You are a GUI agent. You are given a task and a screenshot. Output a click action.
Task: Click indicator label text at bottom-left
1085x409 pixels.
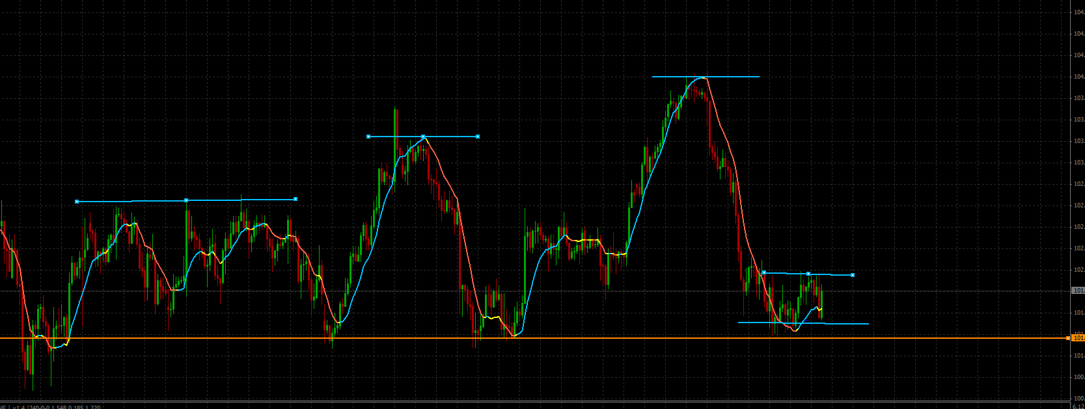(52, 407)
